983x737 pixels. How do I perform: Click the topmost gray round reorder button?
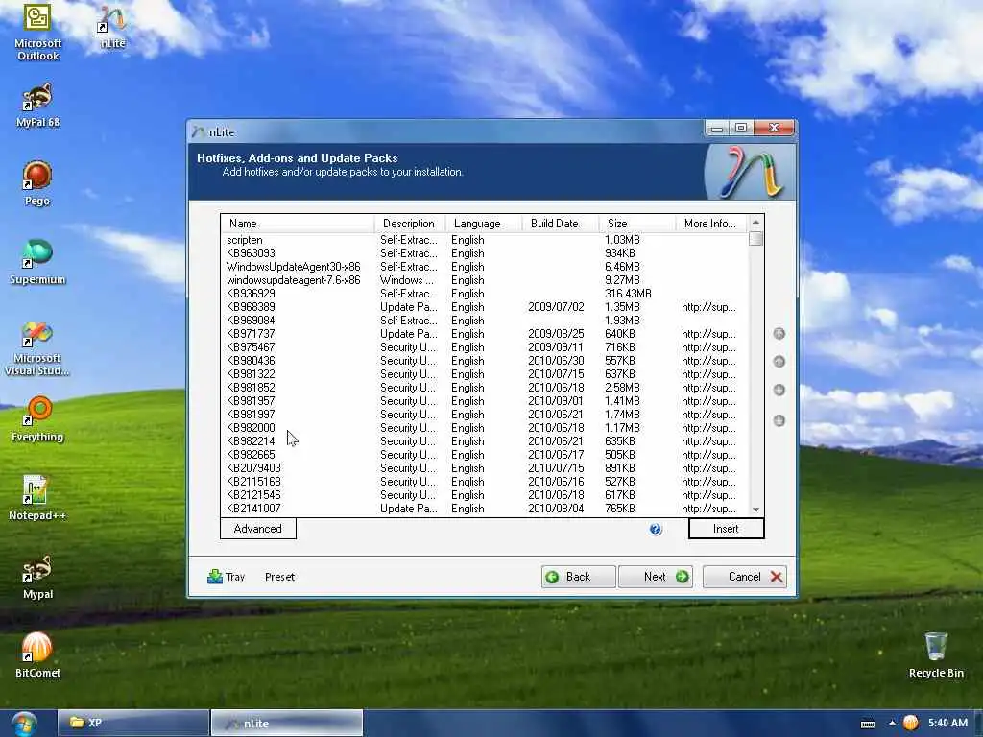pos(779,333)
